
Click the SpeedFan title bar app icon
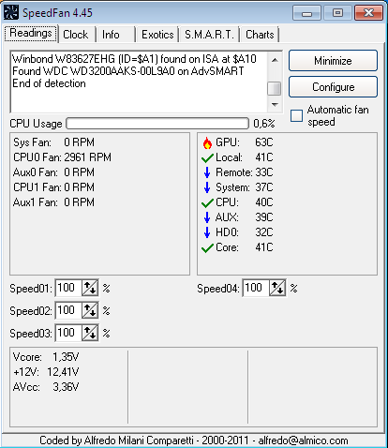click(11, 13)
